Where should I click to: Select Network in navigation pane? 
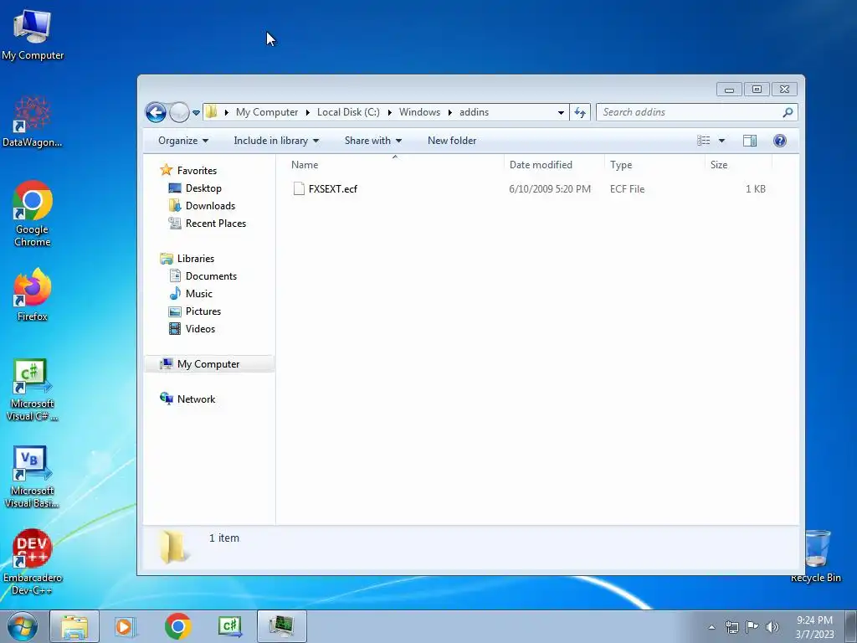(x=196, y=399)
